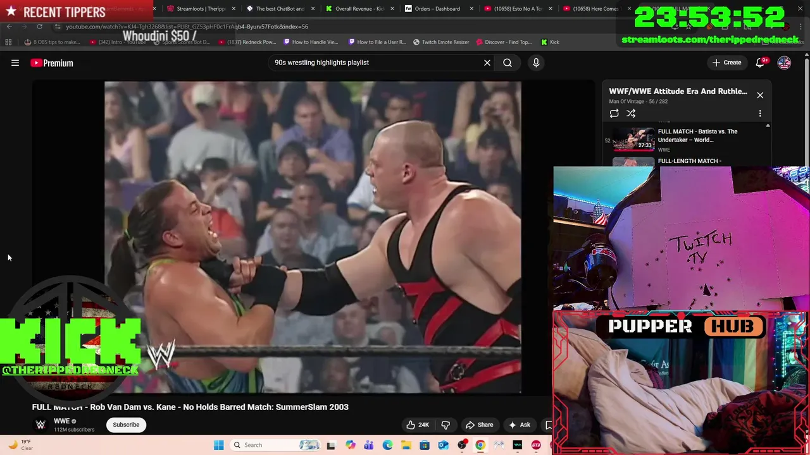The image size is (810, 455).
Task: Toggle shuffle playlist
Action: 631,114
